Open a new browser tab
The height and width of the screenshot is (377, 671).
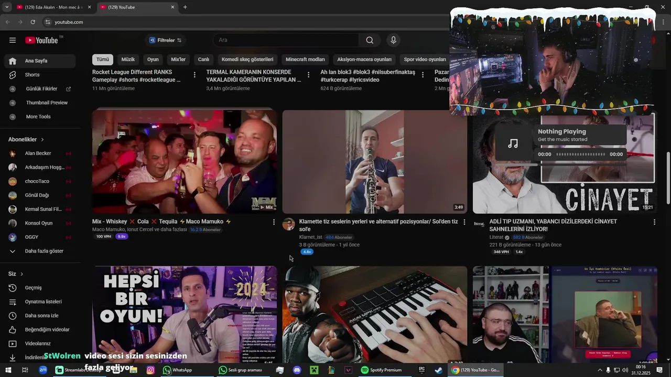[185, 7]
